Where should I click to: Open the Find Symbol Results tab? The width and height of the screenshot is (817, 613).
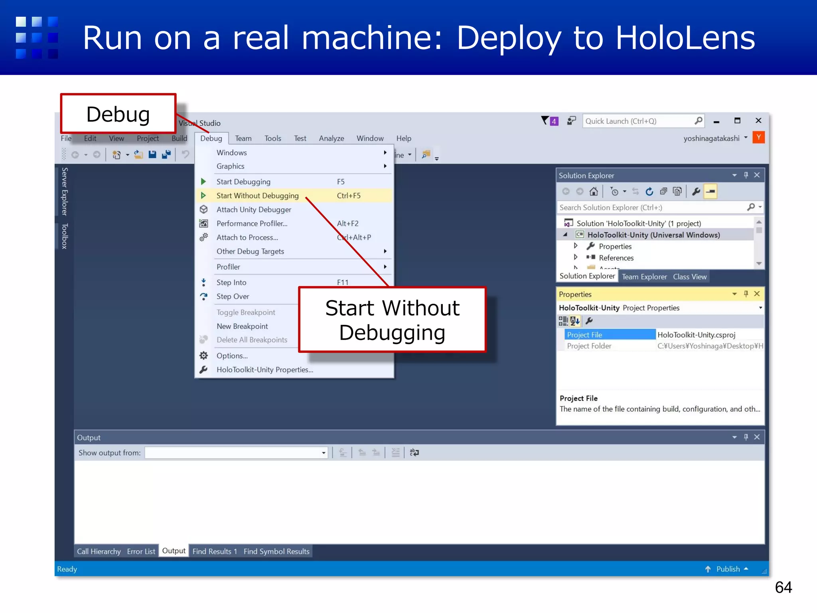coord(276,551)
